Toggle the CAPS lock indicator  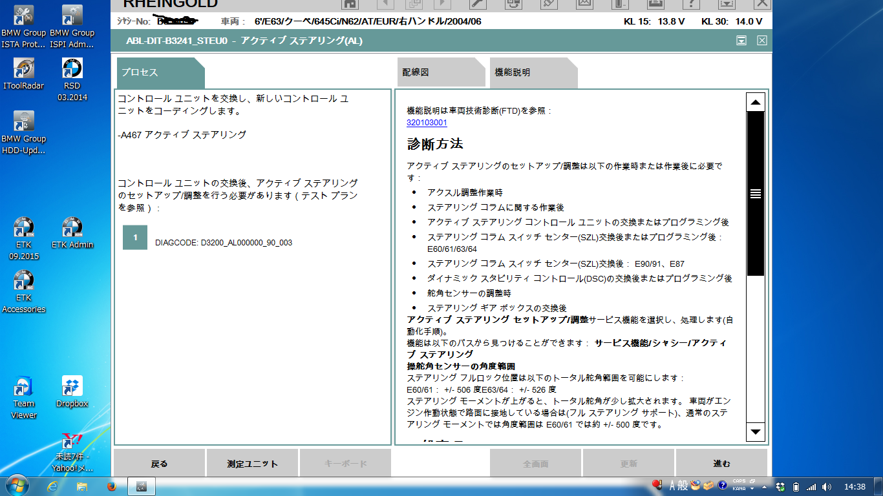739,482
